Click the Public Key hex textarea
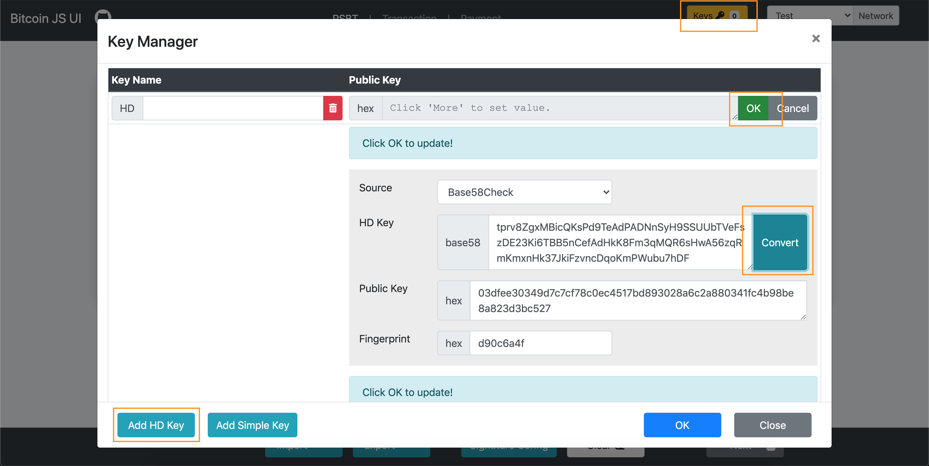Viewport: 929px width, 466px height. click(x=638, y=300)
